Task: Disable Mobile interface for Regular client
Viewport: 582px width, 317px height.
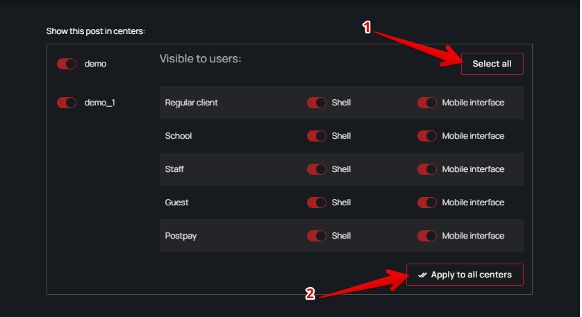Action: pos(427,103)
